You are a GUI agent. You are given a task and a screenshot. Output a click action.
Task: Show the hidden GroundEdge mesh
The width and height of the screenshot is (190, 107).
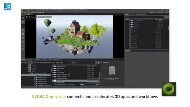click(156, 35)
